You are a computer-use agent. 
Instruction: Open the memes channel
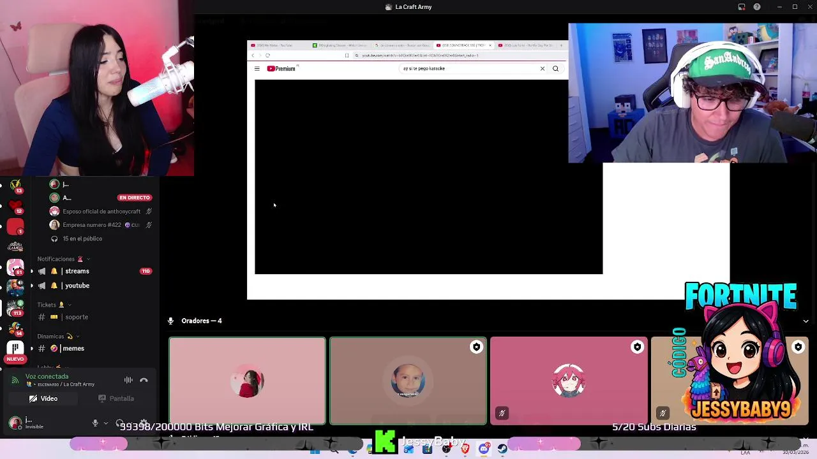[x=93, y=349]
